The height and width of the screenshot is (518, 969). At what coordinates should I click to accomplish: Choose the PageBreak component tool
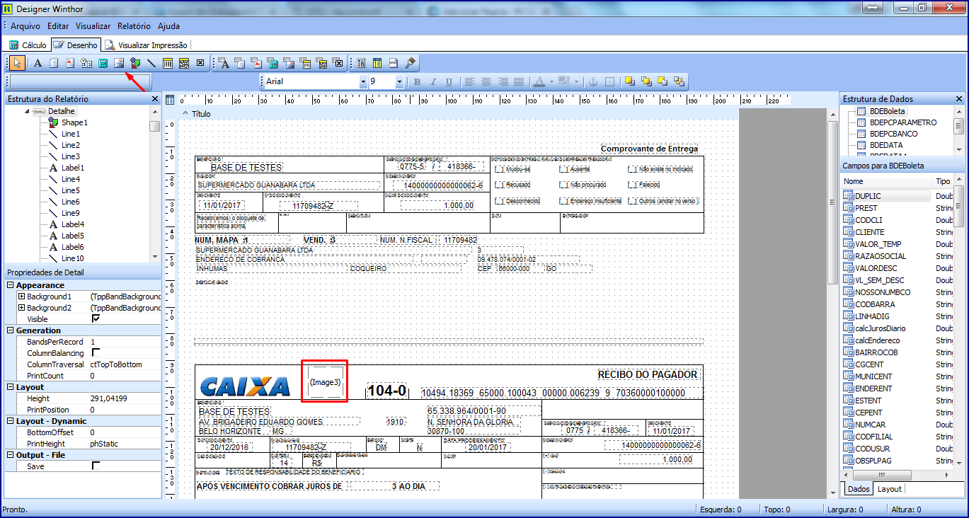394,63
